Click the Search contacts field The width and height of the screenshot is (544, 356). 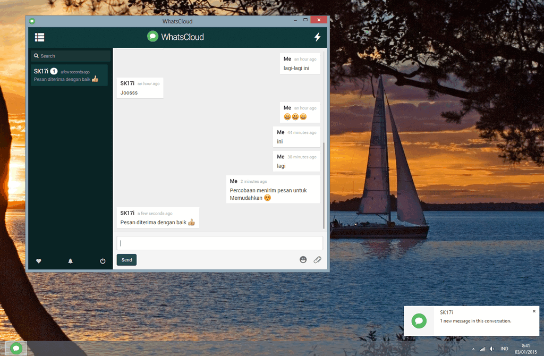[71, 56]
